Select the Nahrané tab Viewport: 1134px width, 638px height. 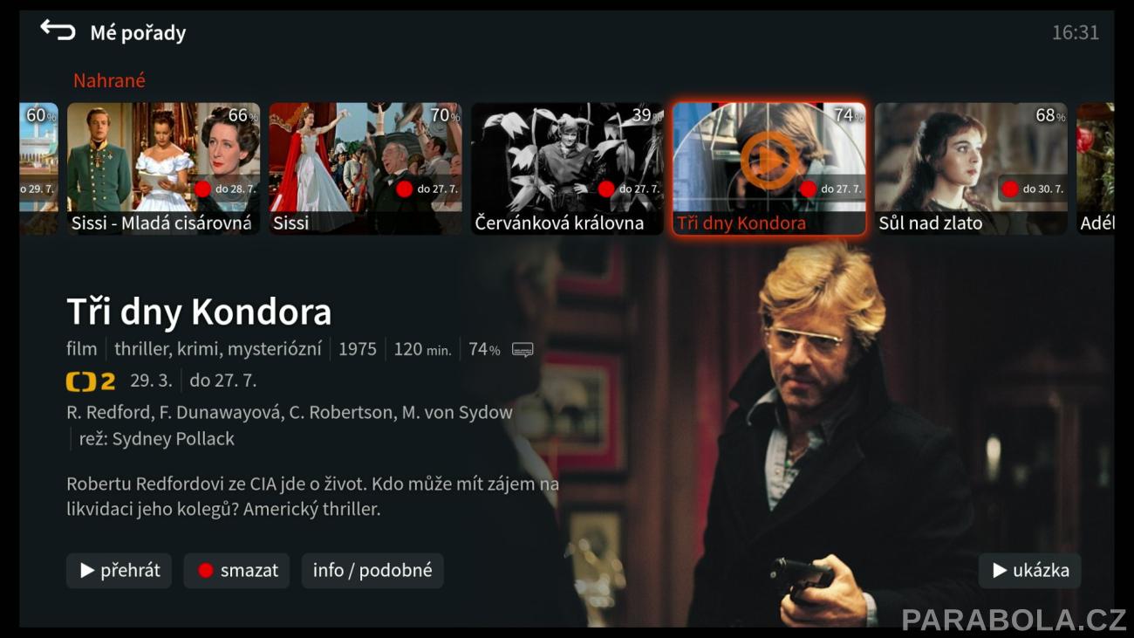click(x=109, y=80)
